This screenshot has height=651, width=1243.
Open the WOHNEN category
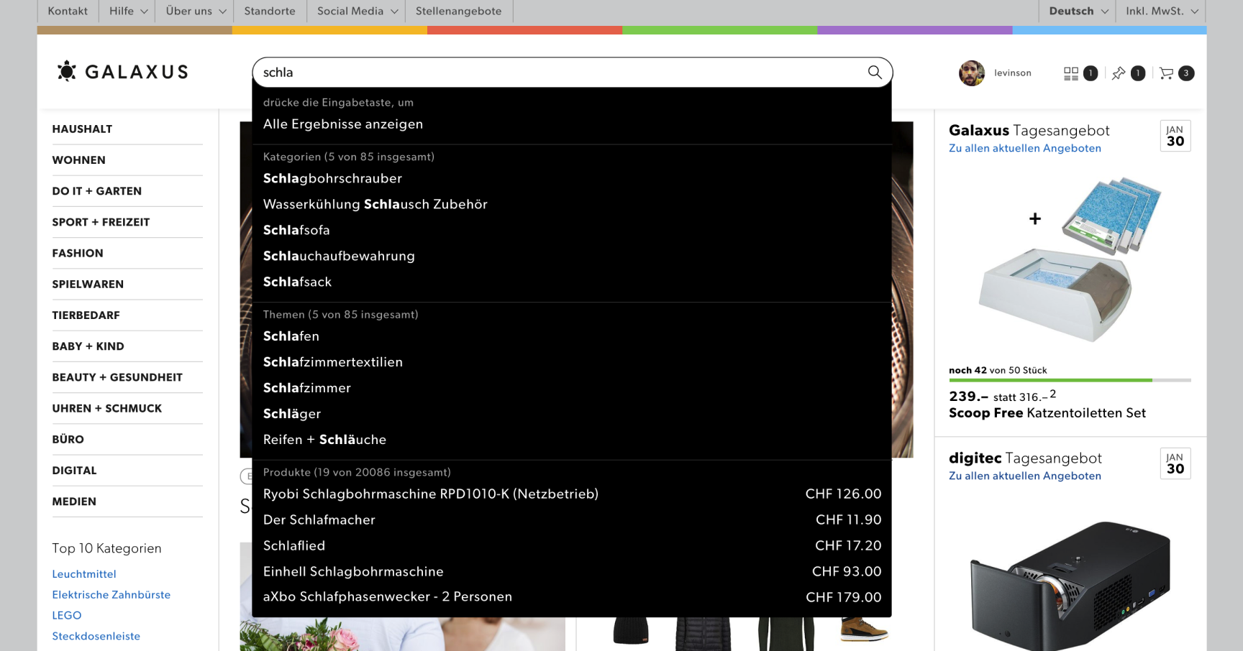tap(78, 160)
